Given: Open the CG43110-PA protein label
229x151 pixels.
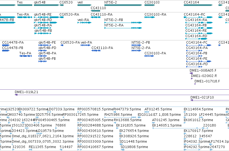Looking at the screenshot, I should pyautogui.click(x=102, y=48).
